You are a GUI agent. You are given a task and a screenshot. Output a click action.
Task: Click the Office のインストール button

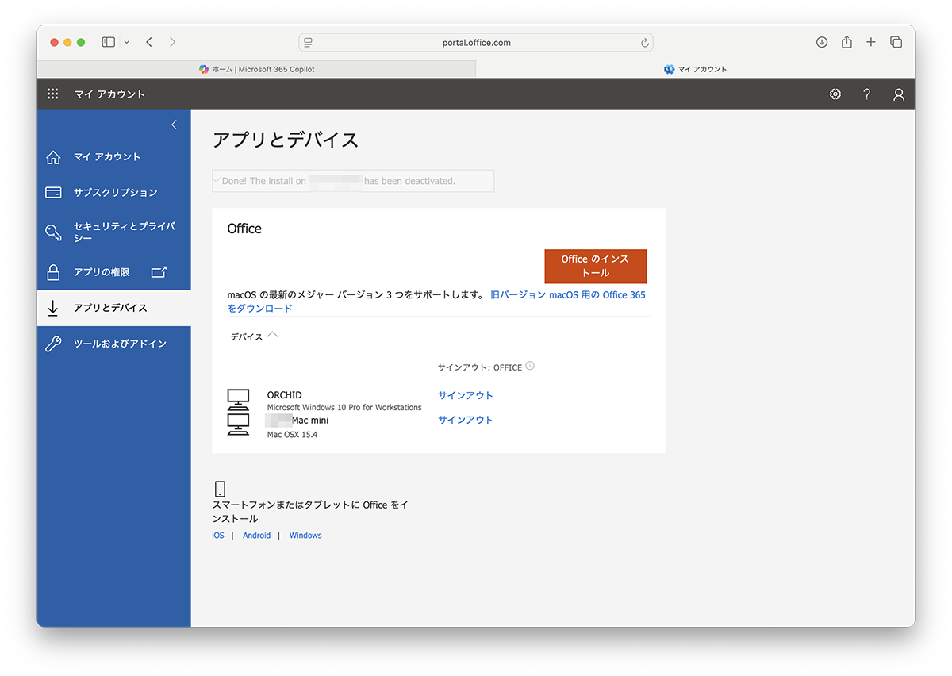coord(595,266)
